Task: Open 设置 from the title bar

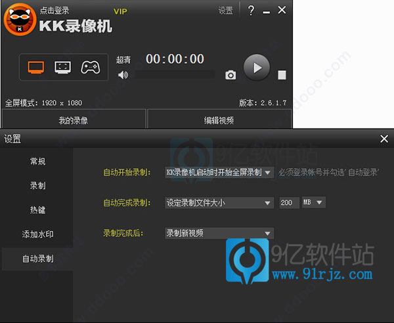Action: (225, 11)
